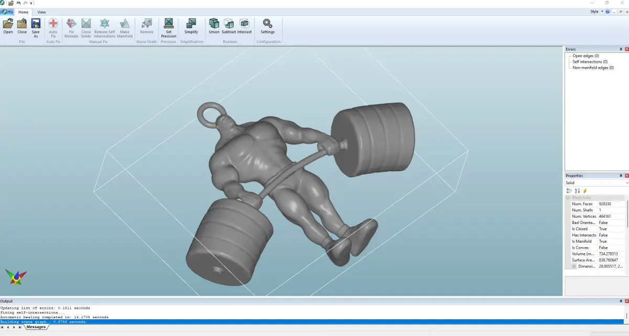Image resolution: width=629 pixels, height=336 pixels.
Task: Open the Style dropdown
Action: 596,12
